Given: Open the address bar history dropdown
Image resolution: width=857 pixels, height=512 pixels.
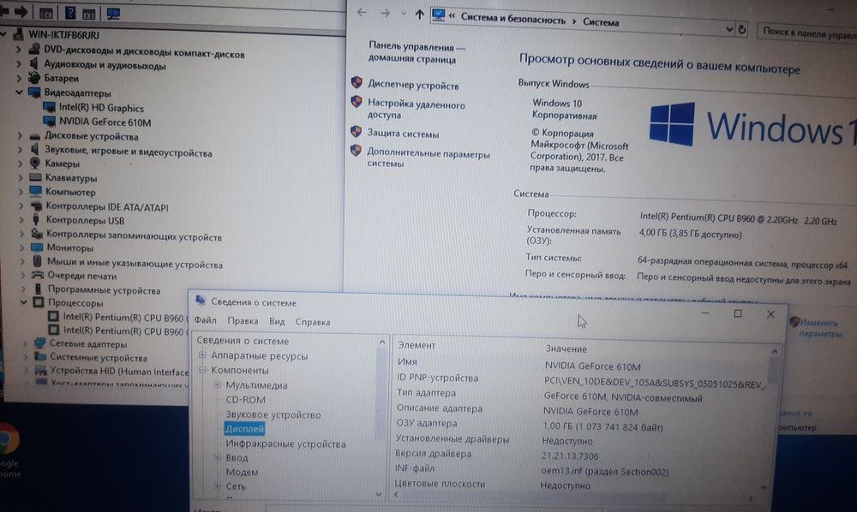Looking at the screenshot, I should point(729,29).
